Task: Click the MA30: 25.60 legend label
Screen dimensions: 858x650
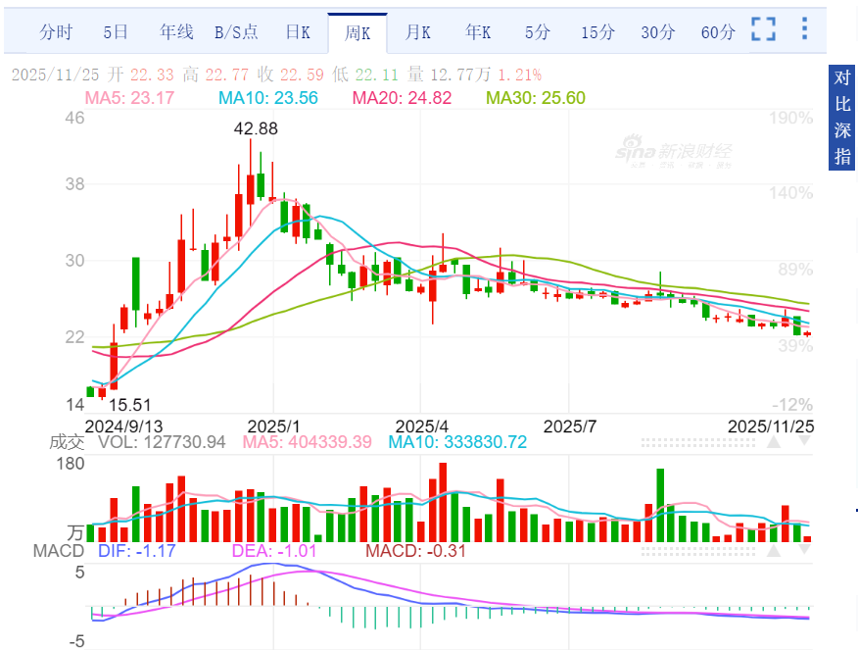Action: pos(536,97)
